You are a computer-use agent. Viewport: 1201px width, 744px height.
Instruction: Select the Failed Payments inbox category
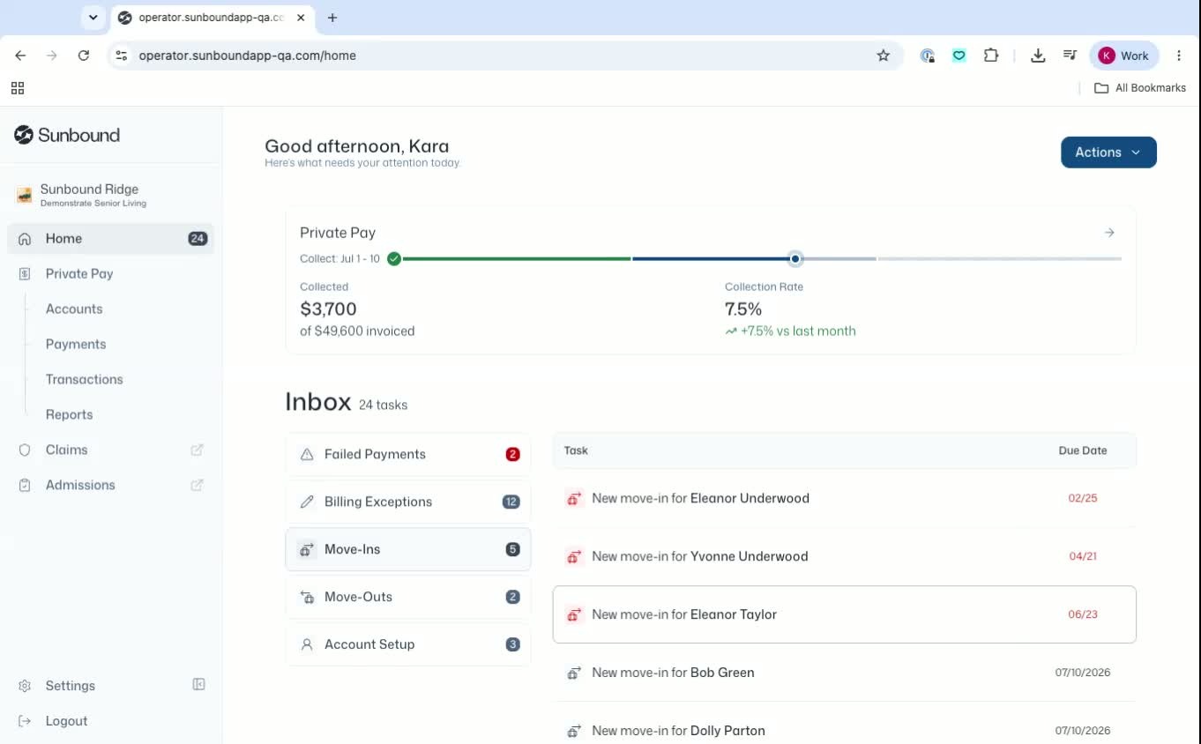408,454
